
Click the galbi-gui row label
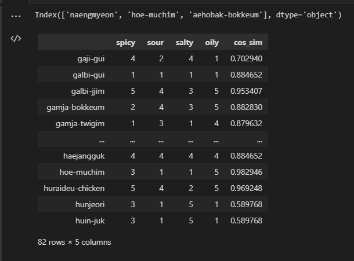point(88,75)
